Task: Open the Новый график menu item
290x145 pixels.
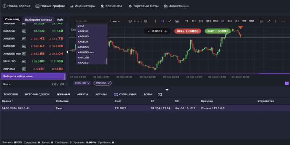Action: (x=50, y=6)
